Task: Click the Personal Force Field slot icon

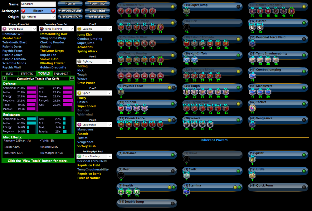Action: (x=252, y=43)
